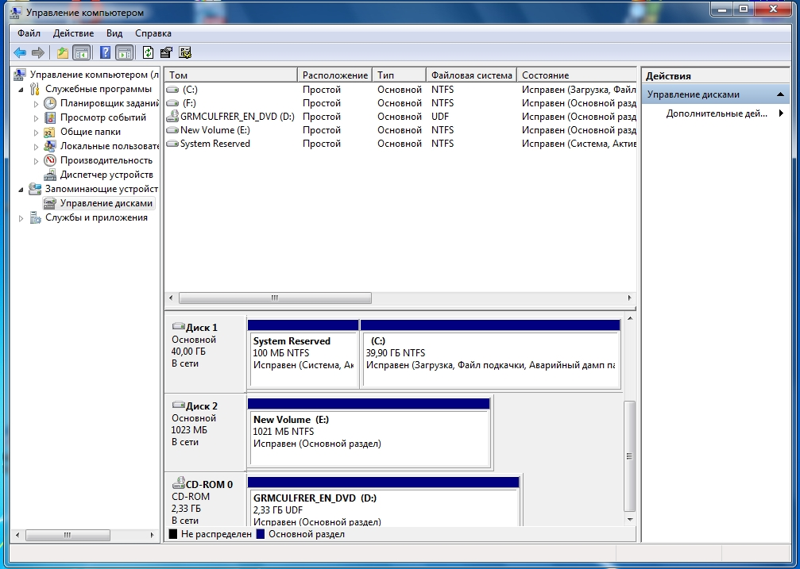This screenshot has height=569, width=800.
Task: Click the Refresh toolbar icon
Action: [148, 53]
